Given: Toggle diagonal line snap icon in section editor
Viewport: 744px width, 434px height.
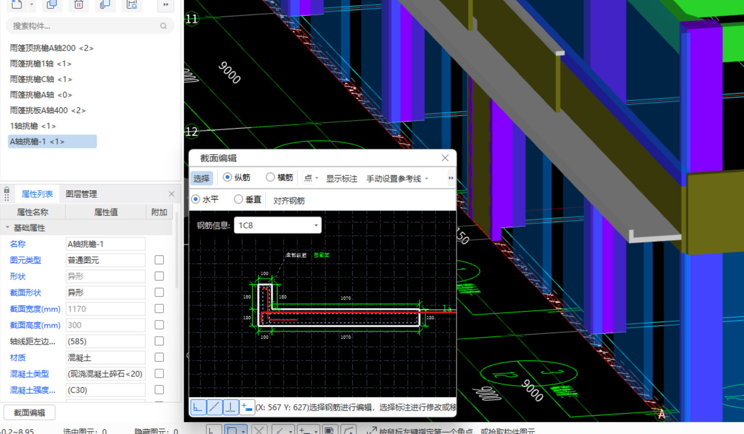Looking at the screenshot, I should (x=215, y=407).
